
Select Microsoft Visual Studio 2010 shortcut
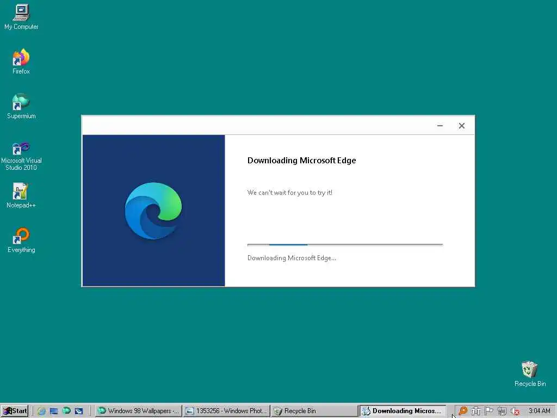point(21,156)
